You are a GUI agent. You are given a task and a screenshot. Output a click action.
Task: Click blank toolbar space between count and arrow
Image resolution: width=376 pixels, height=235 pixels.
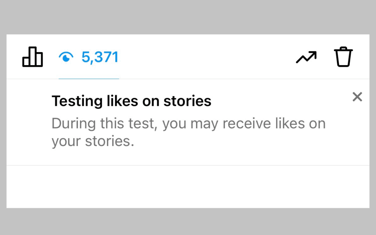click(208, 57)
